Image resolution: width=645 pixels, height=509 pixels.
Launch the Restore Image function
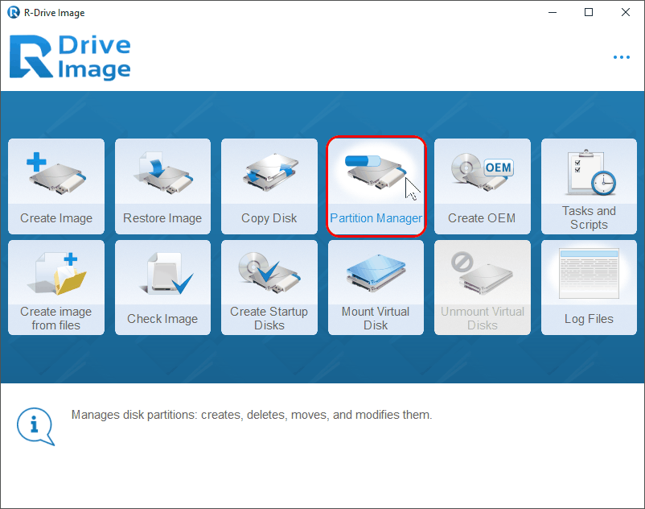[x=163, y=186]
